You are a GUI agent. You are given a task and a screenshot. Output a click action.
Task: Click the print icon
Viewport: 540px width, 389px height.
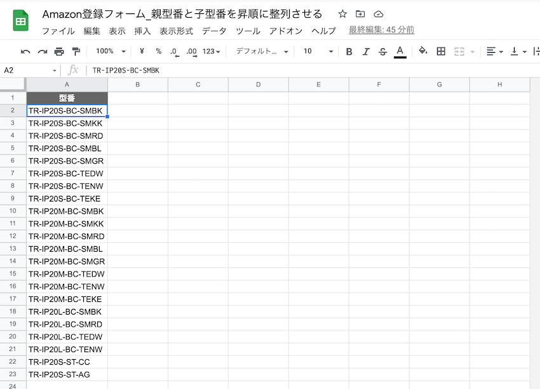point(59,51)
